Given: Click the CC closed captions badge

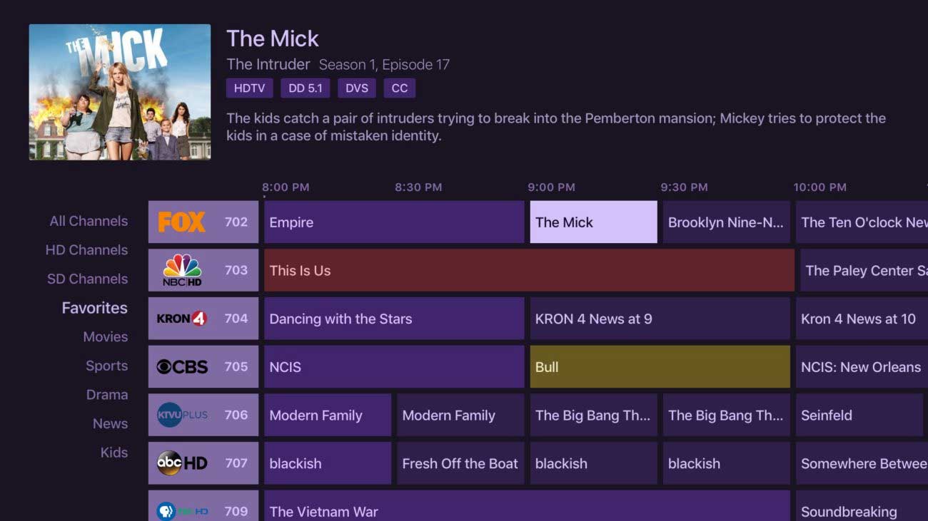Looking at the screenshot, I should coord(400,88).
